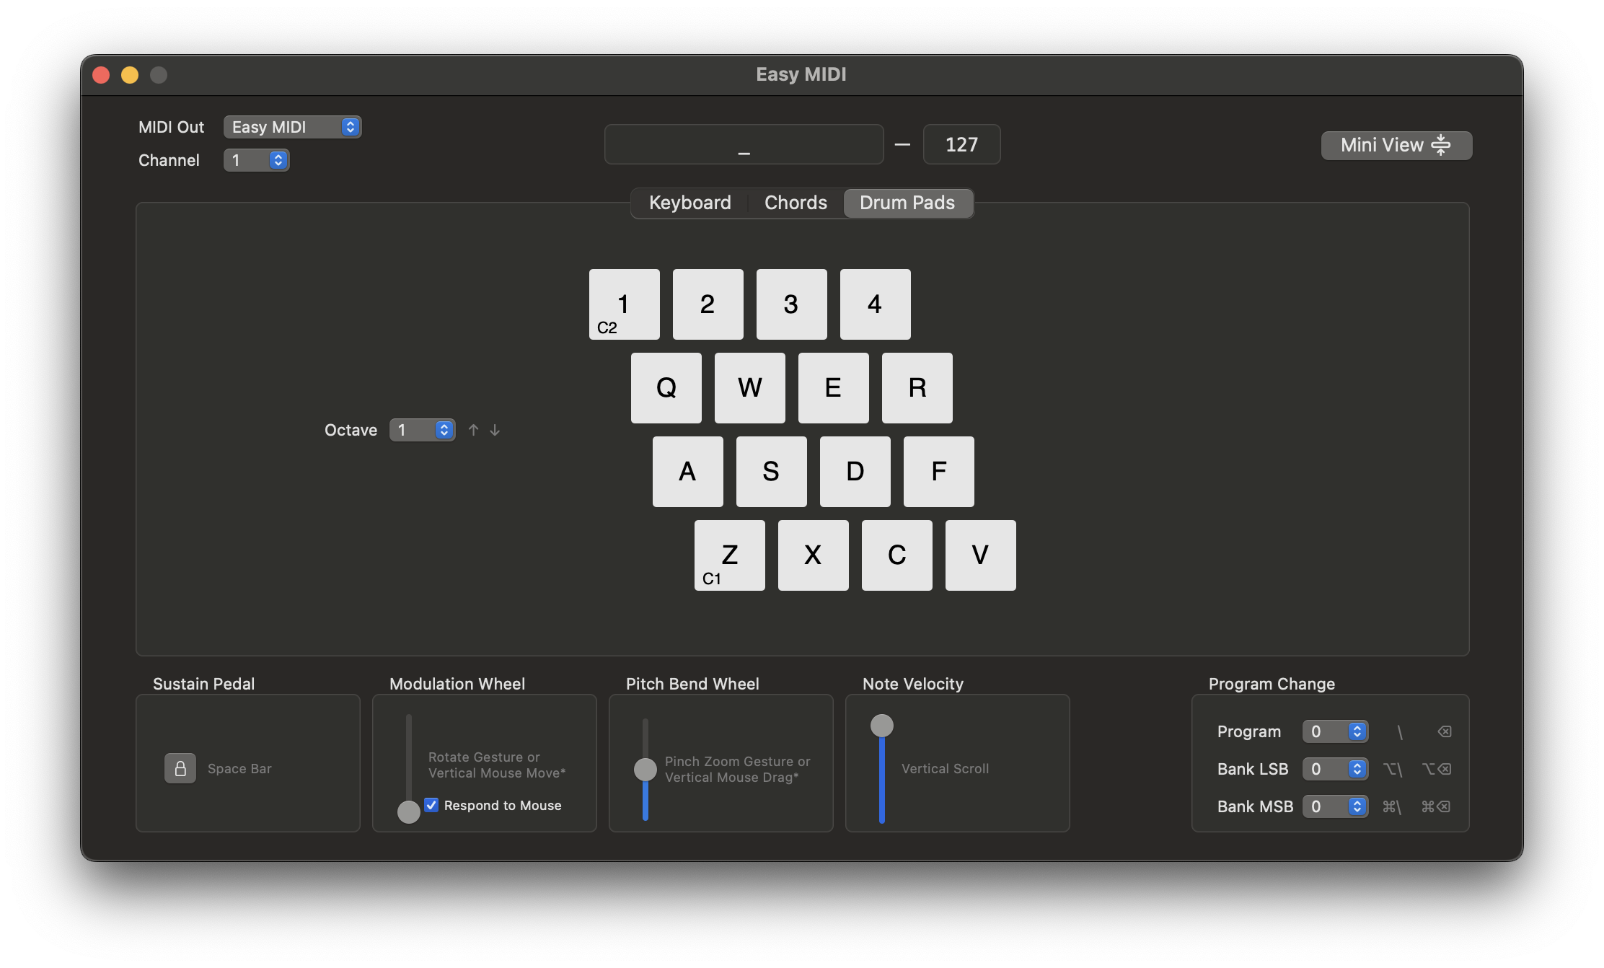This screenshot has height=968, width=1604.
Task: Click the padlock icon in Sustain Pedal
Action: pos(180,768)
